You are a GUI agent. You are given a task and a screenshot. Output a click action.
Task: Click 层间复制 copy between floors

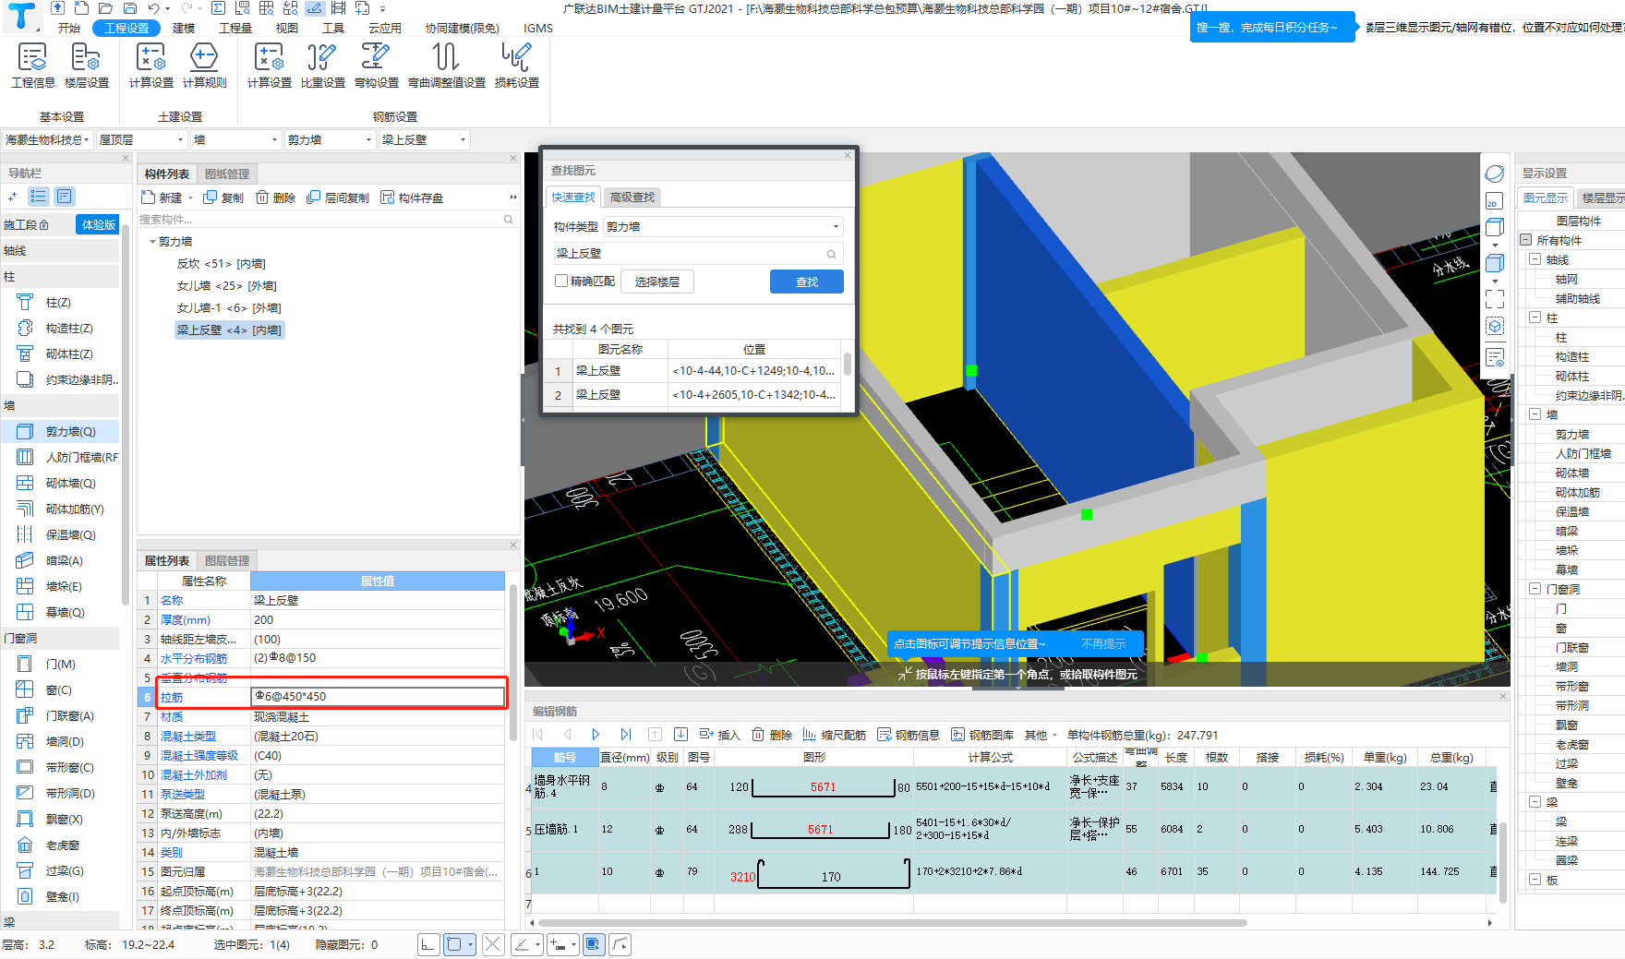338,198
